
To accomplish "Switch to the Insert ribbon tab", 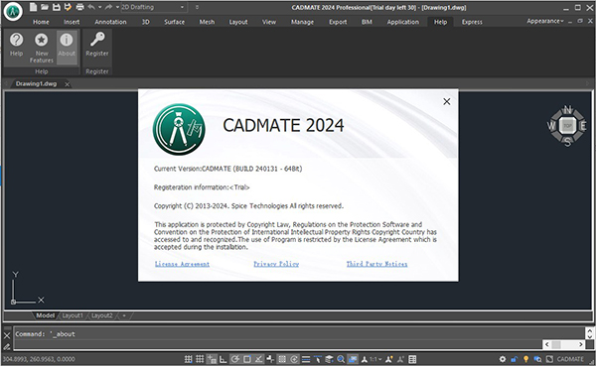I will click(72, 22).
